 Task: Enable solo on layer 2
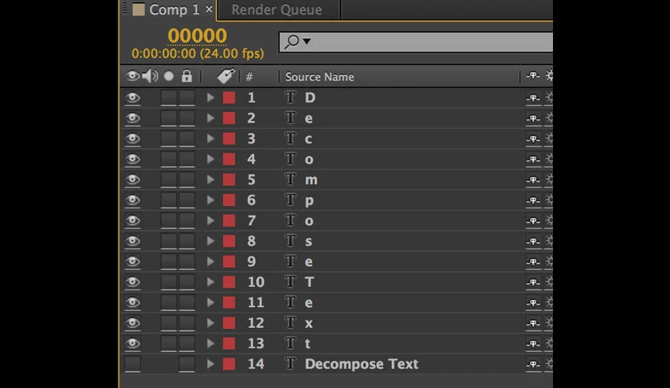coord(168,118)
